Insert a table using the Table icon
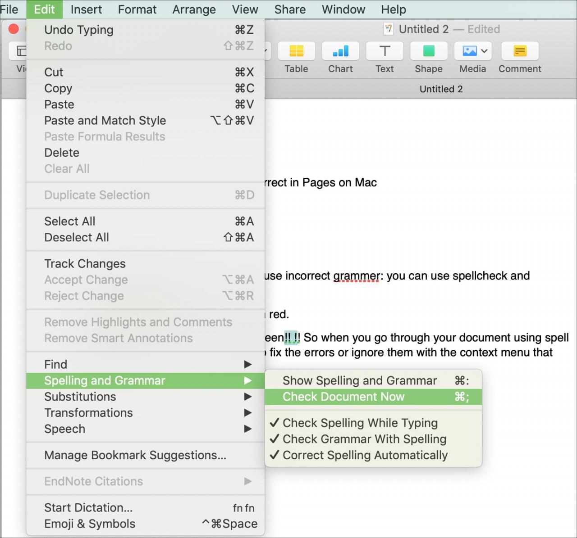577x538 pixels. pyautogui.click(x=296, y=51)
